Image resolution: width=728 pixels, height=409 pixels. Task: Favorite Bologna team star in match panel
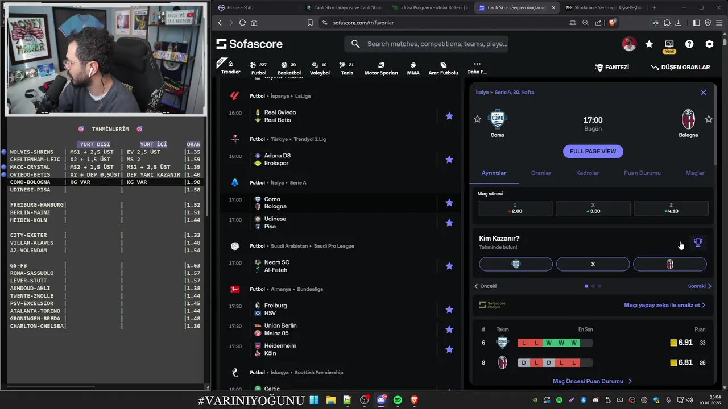[x=709, y=119]
